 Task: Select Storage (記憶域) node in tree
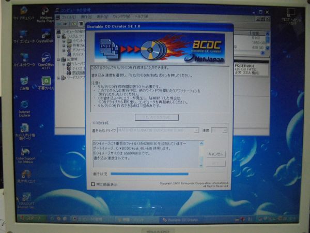70,59
